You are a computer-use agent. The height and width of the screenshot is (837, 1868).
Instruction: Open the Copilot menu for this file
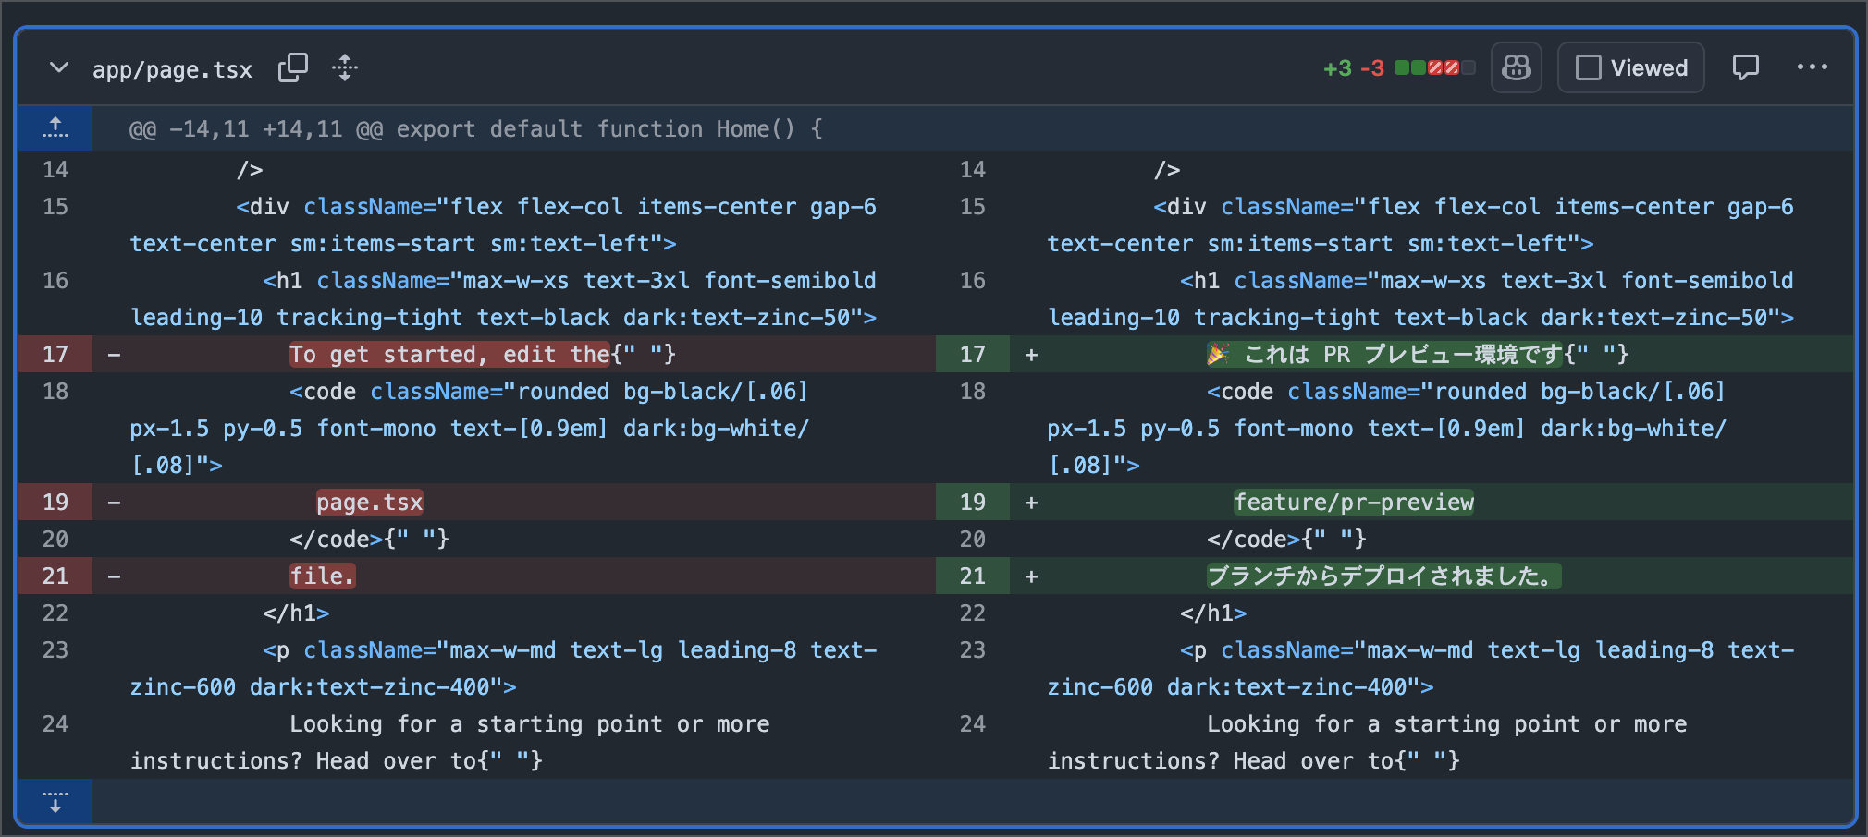tap(1517, 67)
